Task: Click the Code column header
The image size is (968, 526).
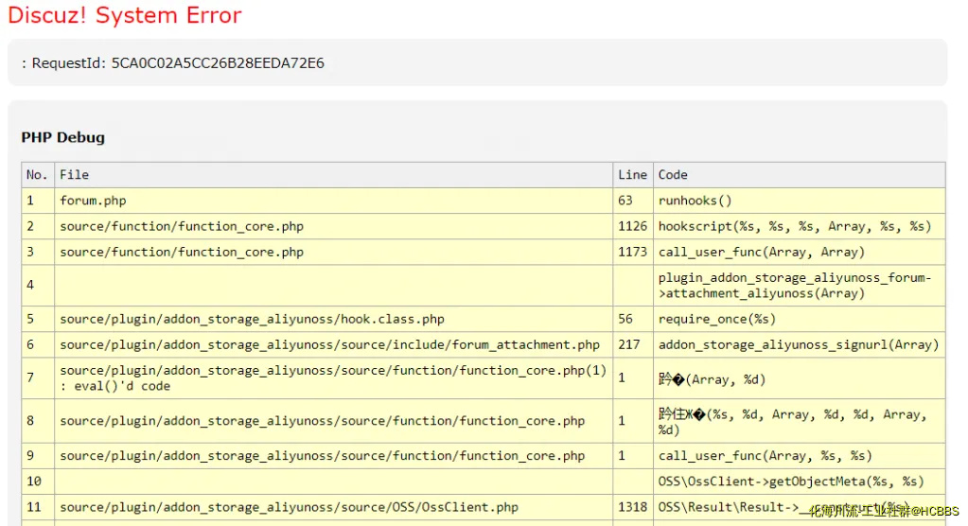Action: tap(800, 175)
